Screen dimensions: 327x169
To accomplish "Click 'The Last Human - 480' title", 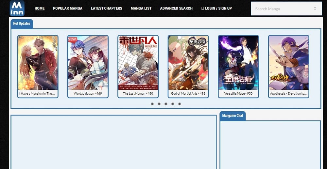I will click(x=138, y=93).
